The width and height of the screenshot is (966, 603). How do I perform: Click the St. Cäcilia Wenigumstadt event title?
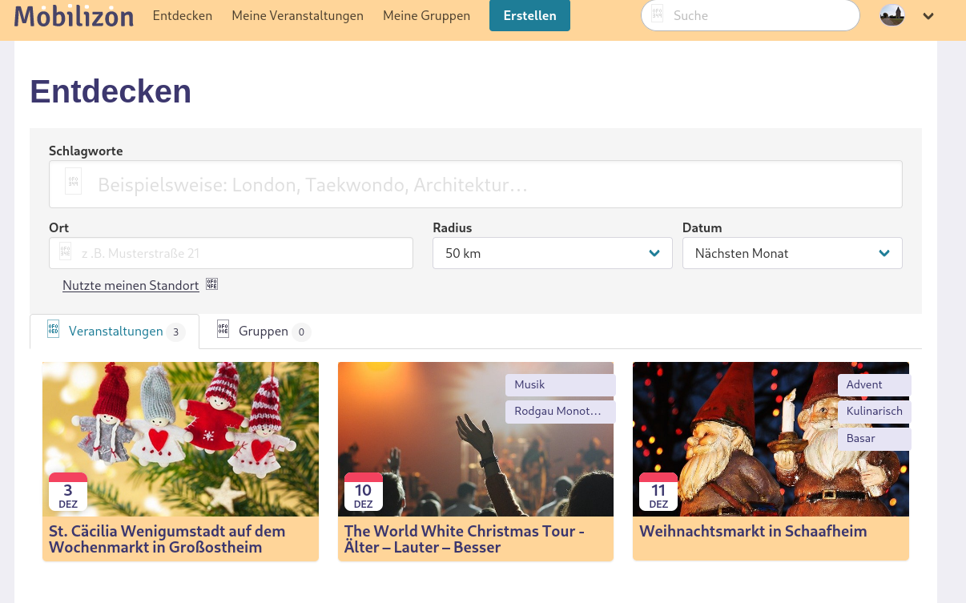pos(167,539)
